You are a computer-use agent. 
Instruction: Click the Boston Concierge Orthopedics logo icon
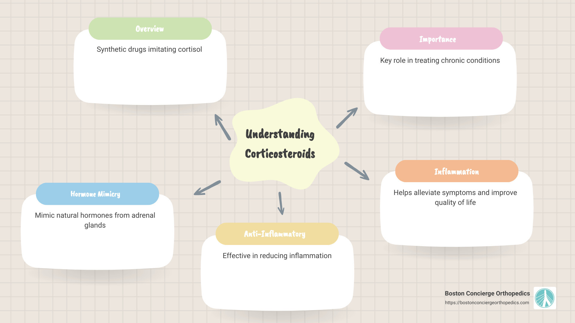[x=545, y=298]
